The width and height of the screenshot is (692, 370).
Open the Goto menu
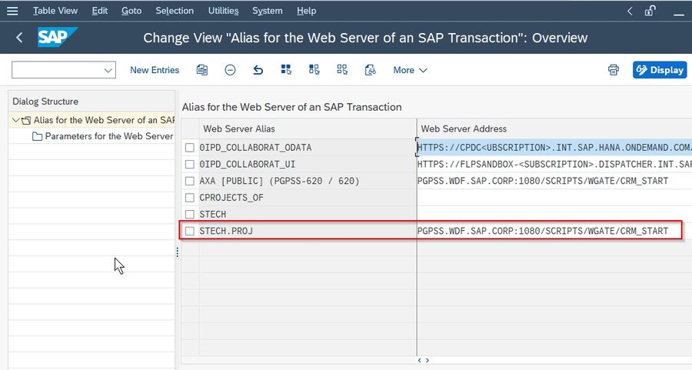pos(131,11)
